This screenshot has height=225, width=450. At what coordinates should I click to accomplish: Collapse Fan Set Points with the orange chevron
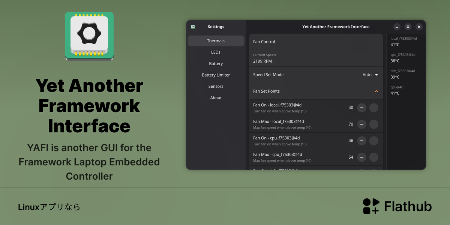tap(376, 91)
